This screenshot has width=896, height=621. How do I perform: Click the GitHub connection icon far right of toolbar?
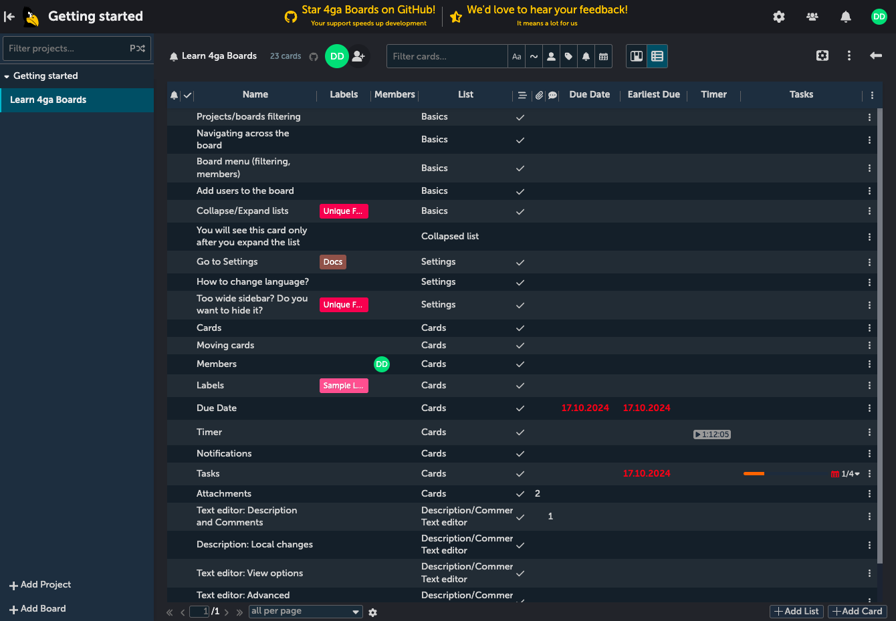(822, 55)
